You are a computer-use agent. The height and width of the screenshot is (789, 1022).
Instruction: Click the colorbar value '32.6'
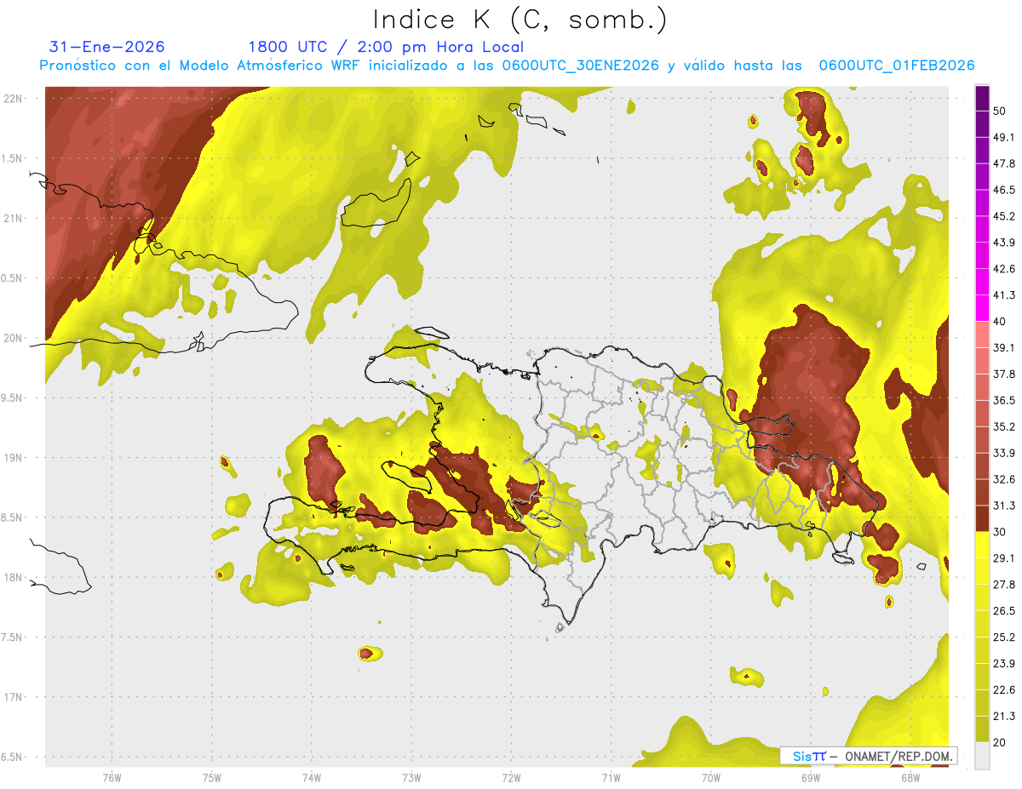point(1003,479)
